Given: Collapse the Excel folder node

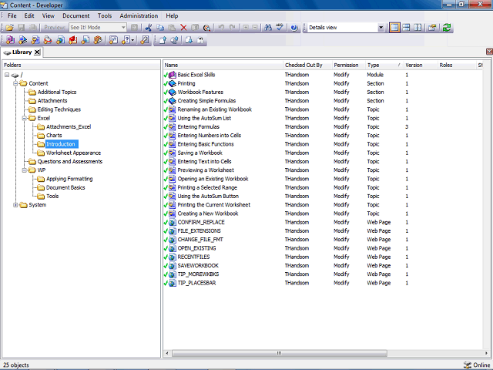Looking at the screenshot, I should click(24, 118).
